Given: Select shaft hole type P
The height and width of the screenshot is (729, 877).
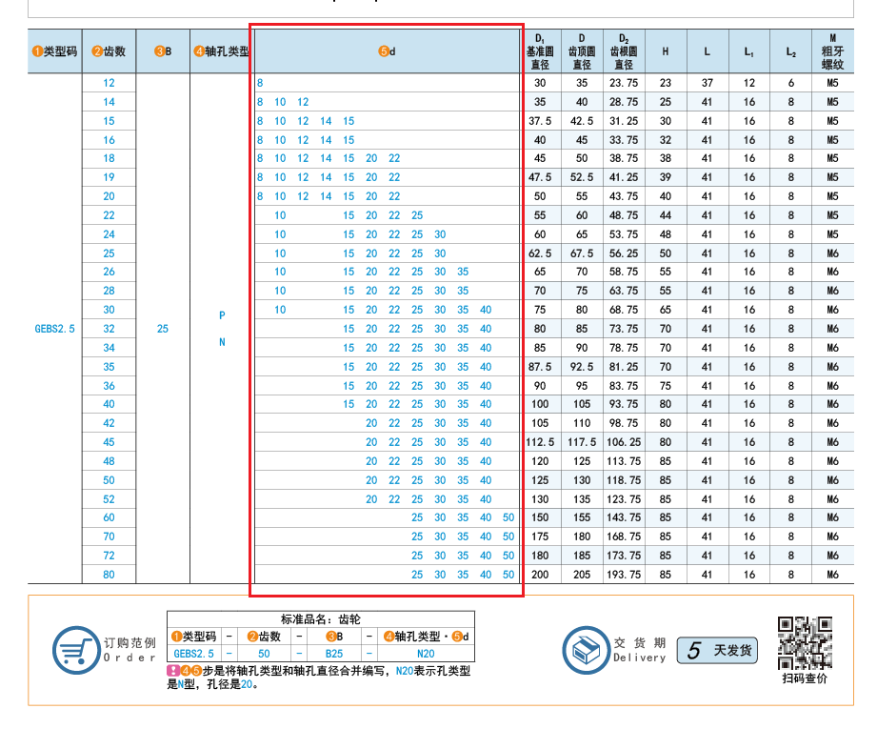Looking at the screenshot, I should [x=222, y=315].
